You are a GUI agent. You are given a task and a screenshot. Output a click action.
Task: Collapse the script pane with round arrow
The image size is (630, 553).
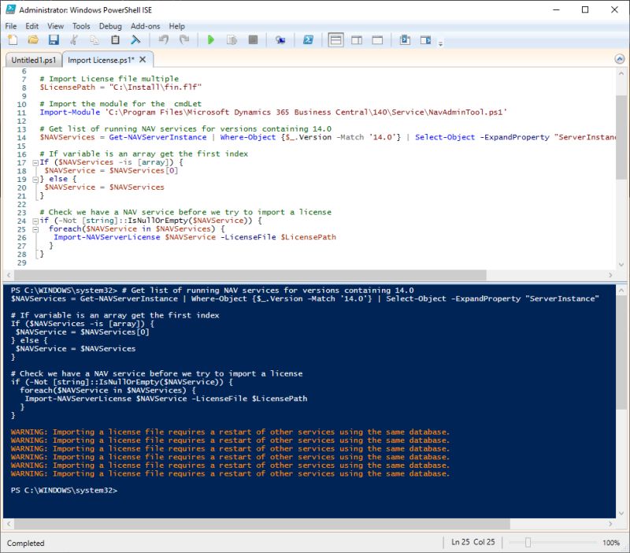pos(620,60)
